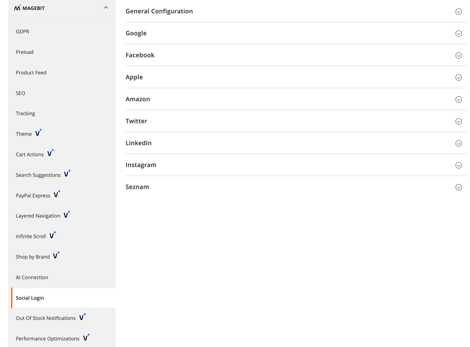The width and height of the screenshot is (470, 347).
Task: Open the Performance Optimizations settings
Action: pyautogui.click(x=48, y=339)
